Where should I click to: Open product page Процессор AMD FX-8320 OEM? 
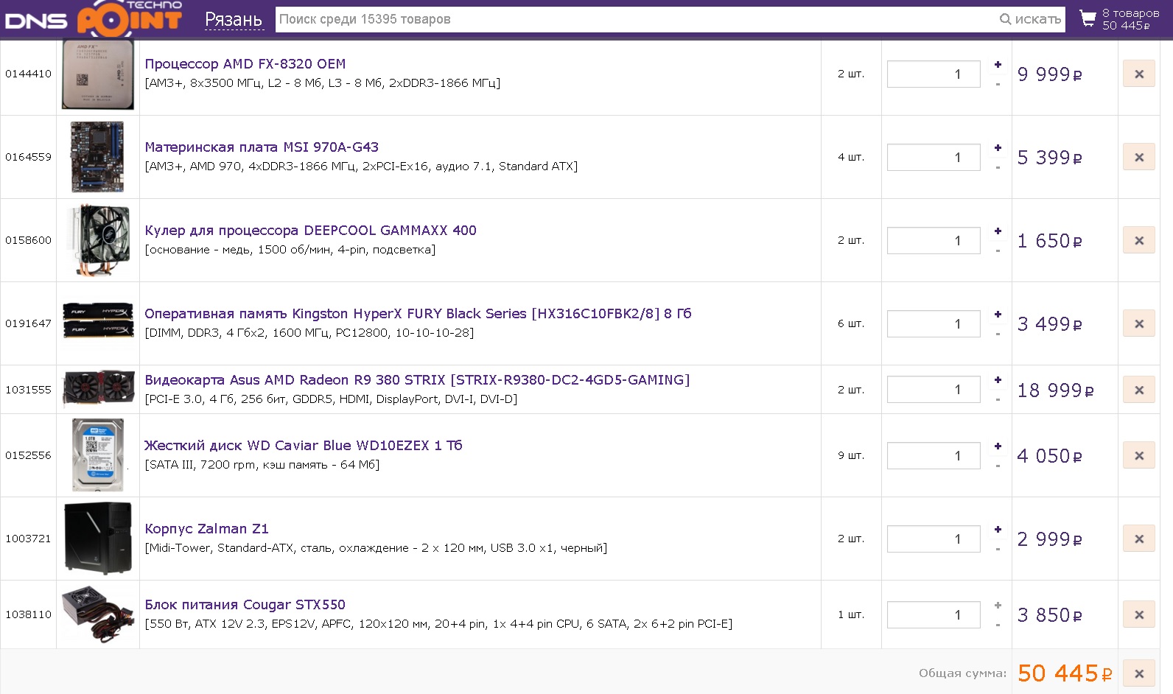point(245,64)
